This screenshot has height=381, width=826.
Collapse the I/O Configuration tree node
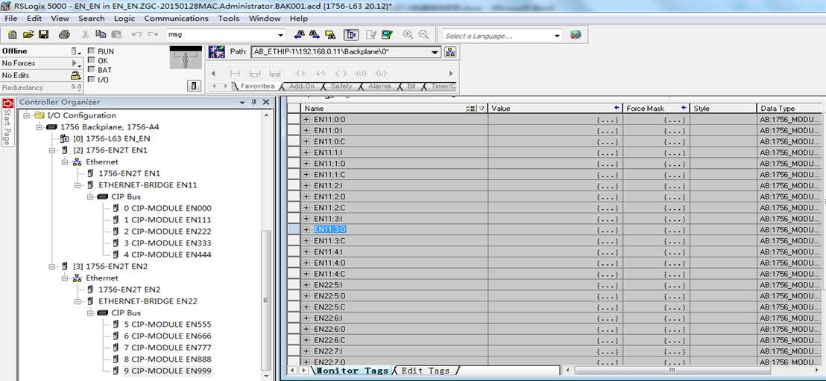[27, 115]
